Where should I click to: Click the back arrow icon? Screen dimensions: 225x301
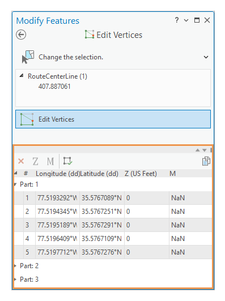pyautogui.click(x=21, y=35)
